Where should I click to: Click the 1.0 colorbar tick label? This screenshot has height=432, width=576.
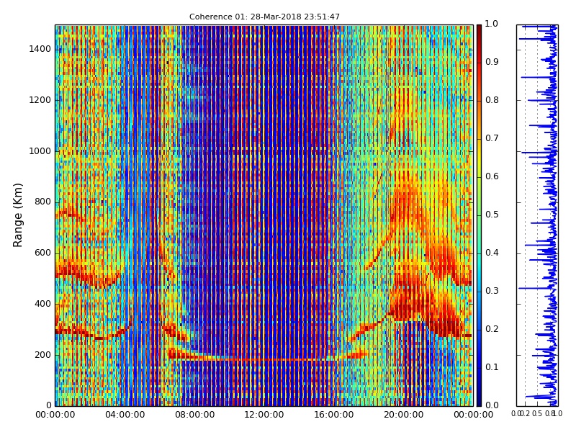[x=492, y=24]
